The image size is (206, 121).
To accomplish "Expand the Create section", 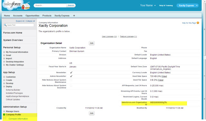I will (x=4, y=80).
